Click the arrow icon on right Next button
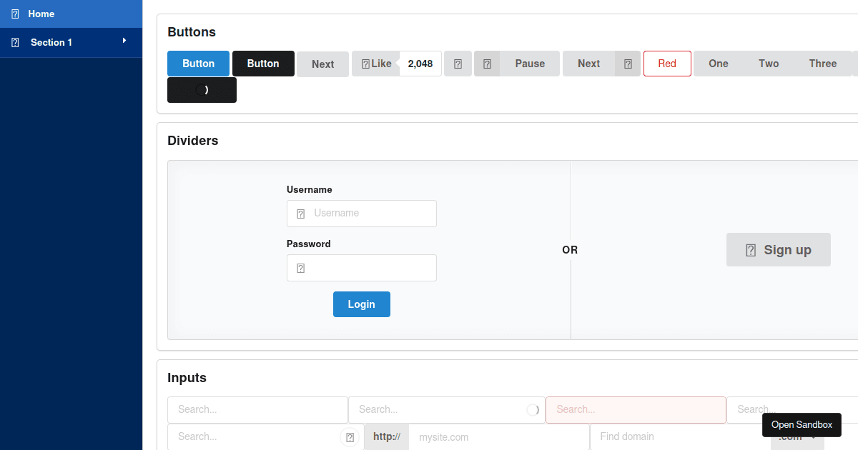Image resolution: width=858 pixels, height=450 pixels. 628,64
